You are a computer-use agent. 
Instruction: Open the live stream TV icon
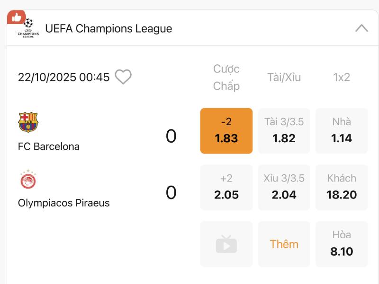(226, 244)
